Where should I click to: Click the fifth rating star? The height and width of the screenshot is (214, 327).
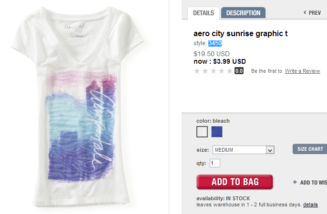230,71
